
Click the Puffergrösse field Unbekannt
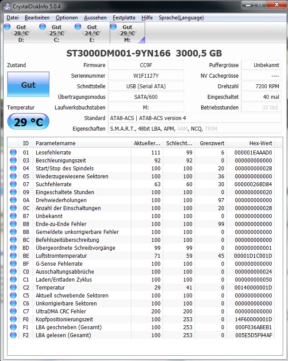[261, 65]
